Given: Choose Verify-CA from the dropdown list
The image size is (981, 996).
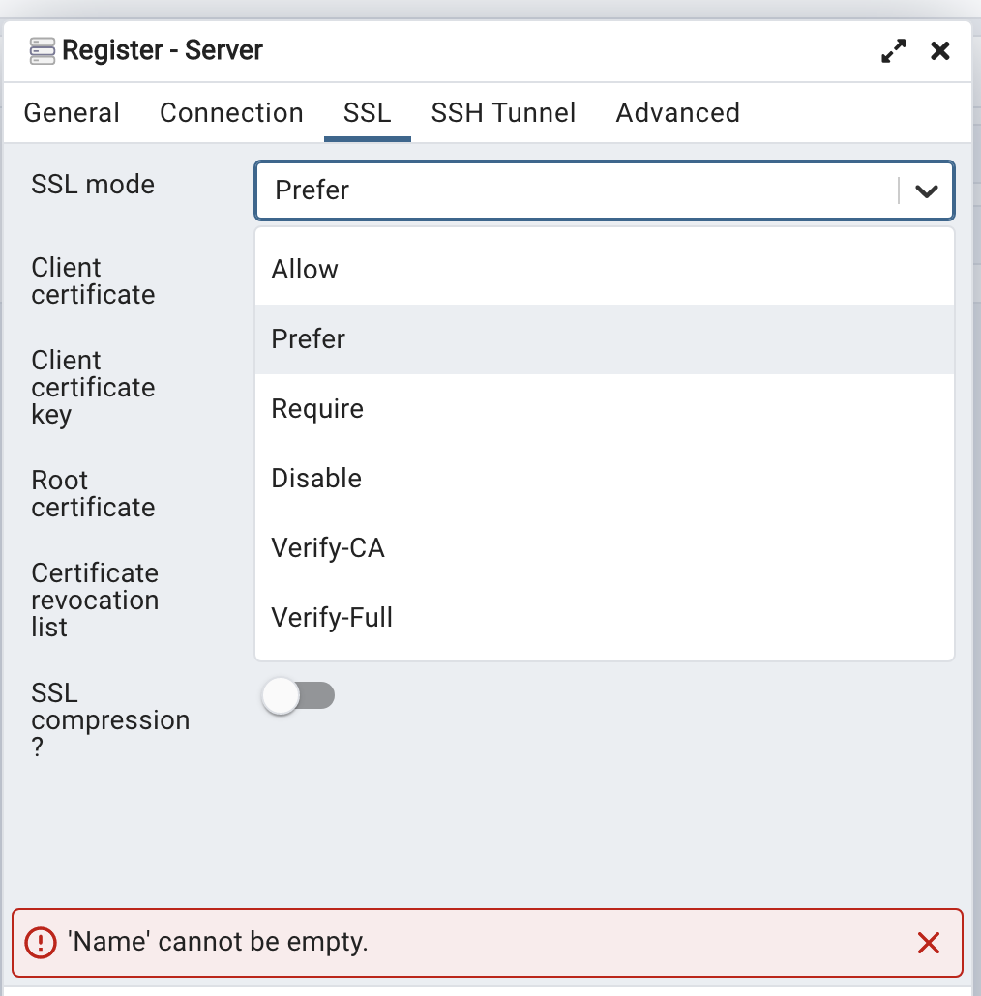Looking at the screenshot, I should point(605,548).
